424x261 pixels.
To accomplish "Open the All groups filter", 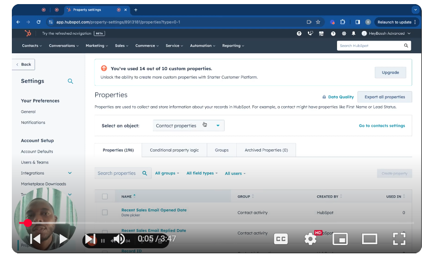I will click(x=167, y=173).
